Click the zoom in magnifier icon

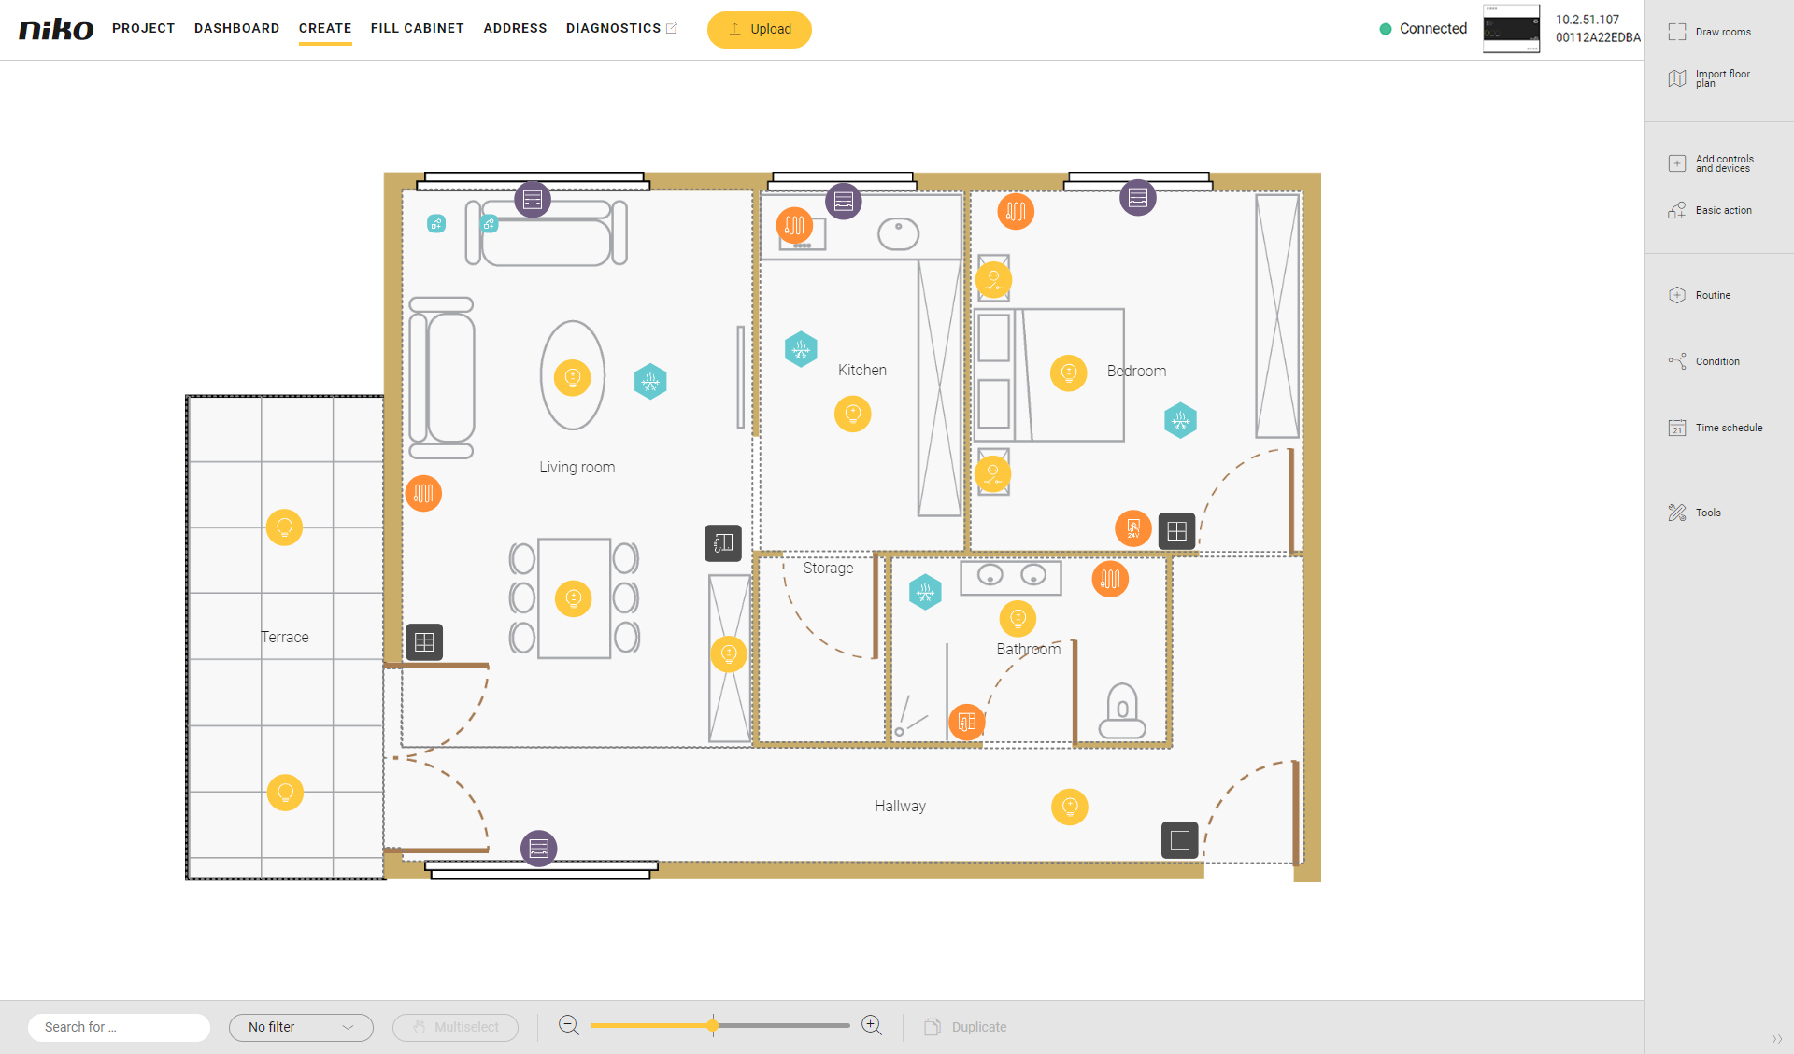tap(871, 1026)
